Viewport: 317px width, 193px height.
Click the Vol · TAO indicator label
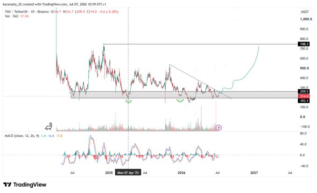(12, 16)
